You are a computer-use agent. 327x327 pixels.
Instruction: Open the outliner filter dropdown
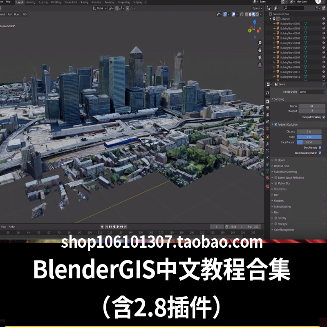(318, 8)
